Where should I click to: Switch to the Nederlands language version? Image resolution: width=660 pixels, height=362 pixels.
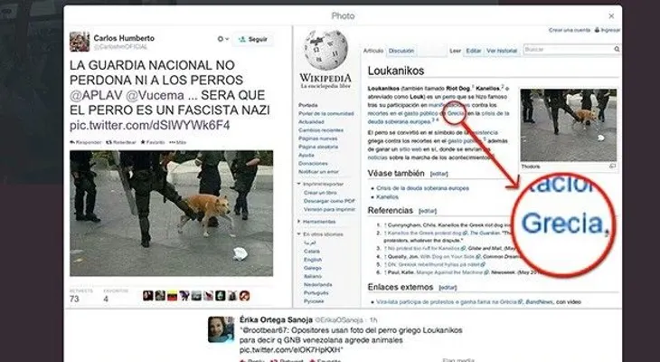[317, 284]
